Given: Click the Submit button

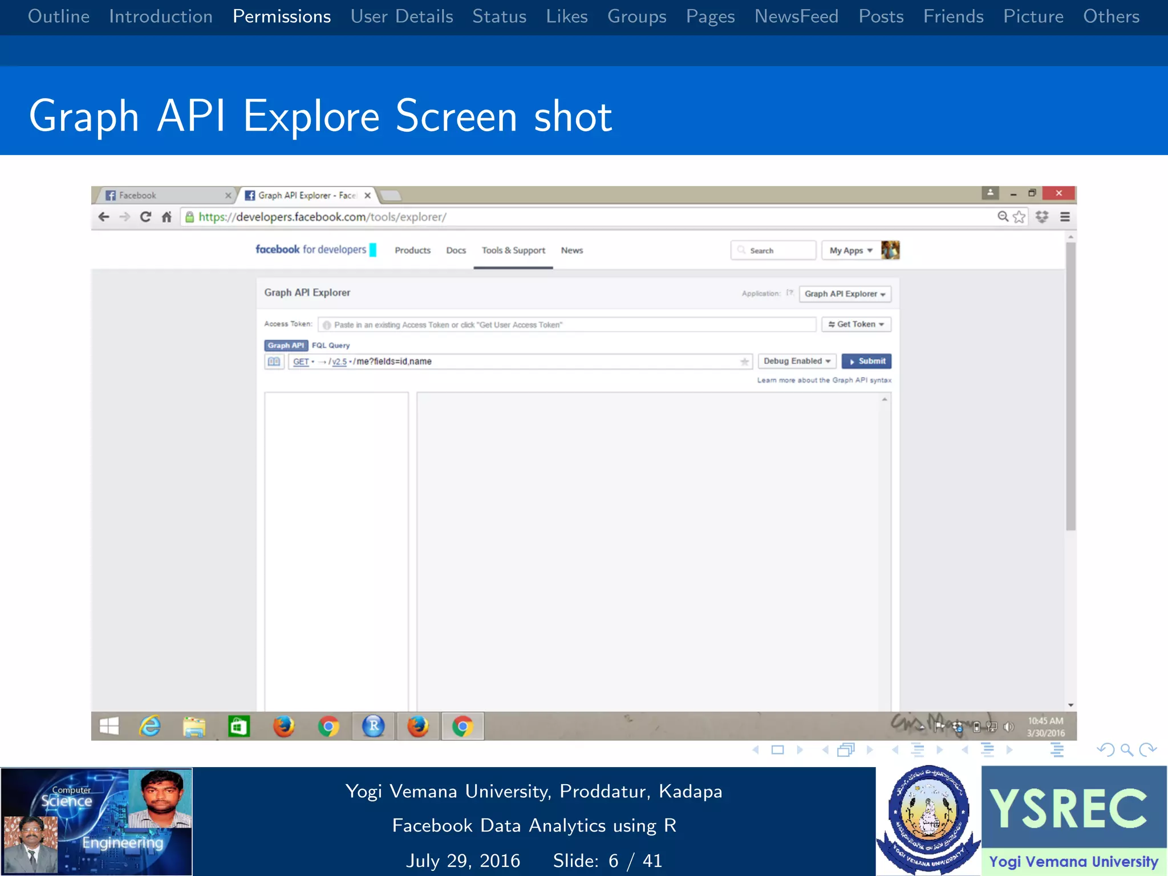Looking at the screenshot, I should (866, 361).
